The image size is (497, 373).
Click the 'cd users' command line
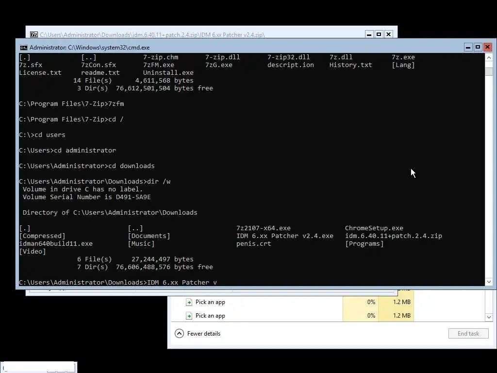click(42, 135)
